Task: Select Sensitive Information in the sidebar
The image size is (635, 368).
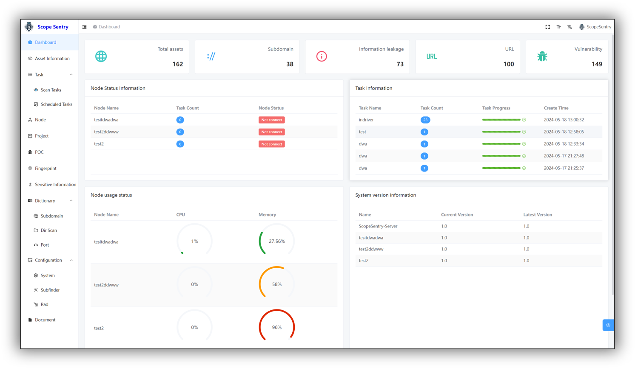Action: [x=55, y=185]
